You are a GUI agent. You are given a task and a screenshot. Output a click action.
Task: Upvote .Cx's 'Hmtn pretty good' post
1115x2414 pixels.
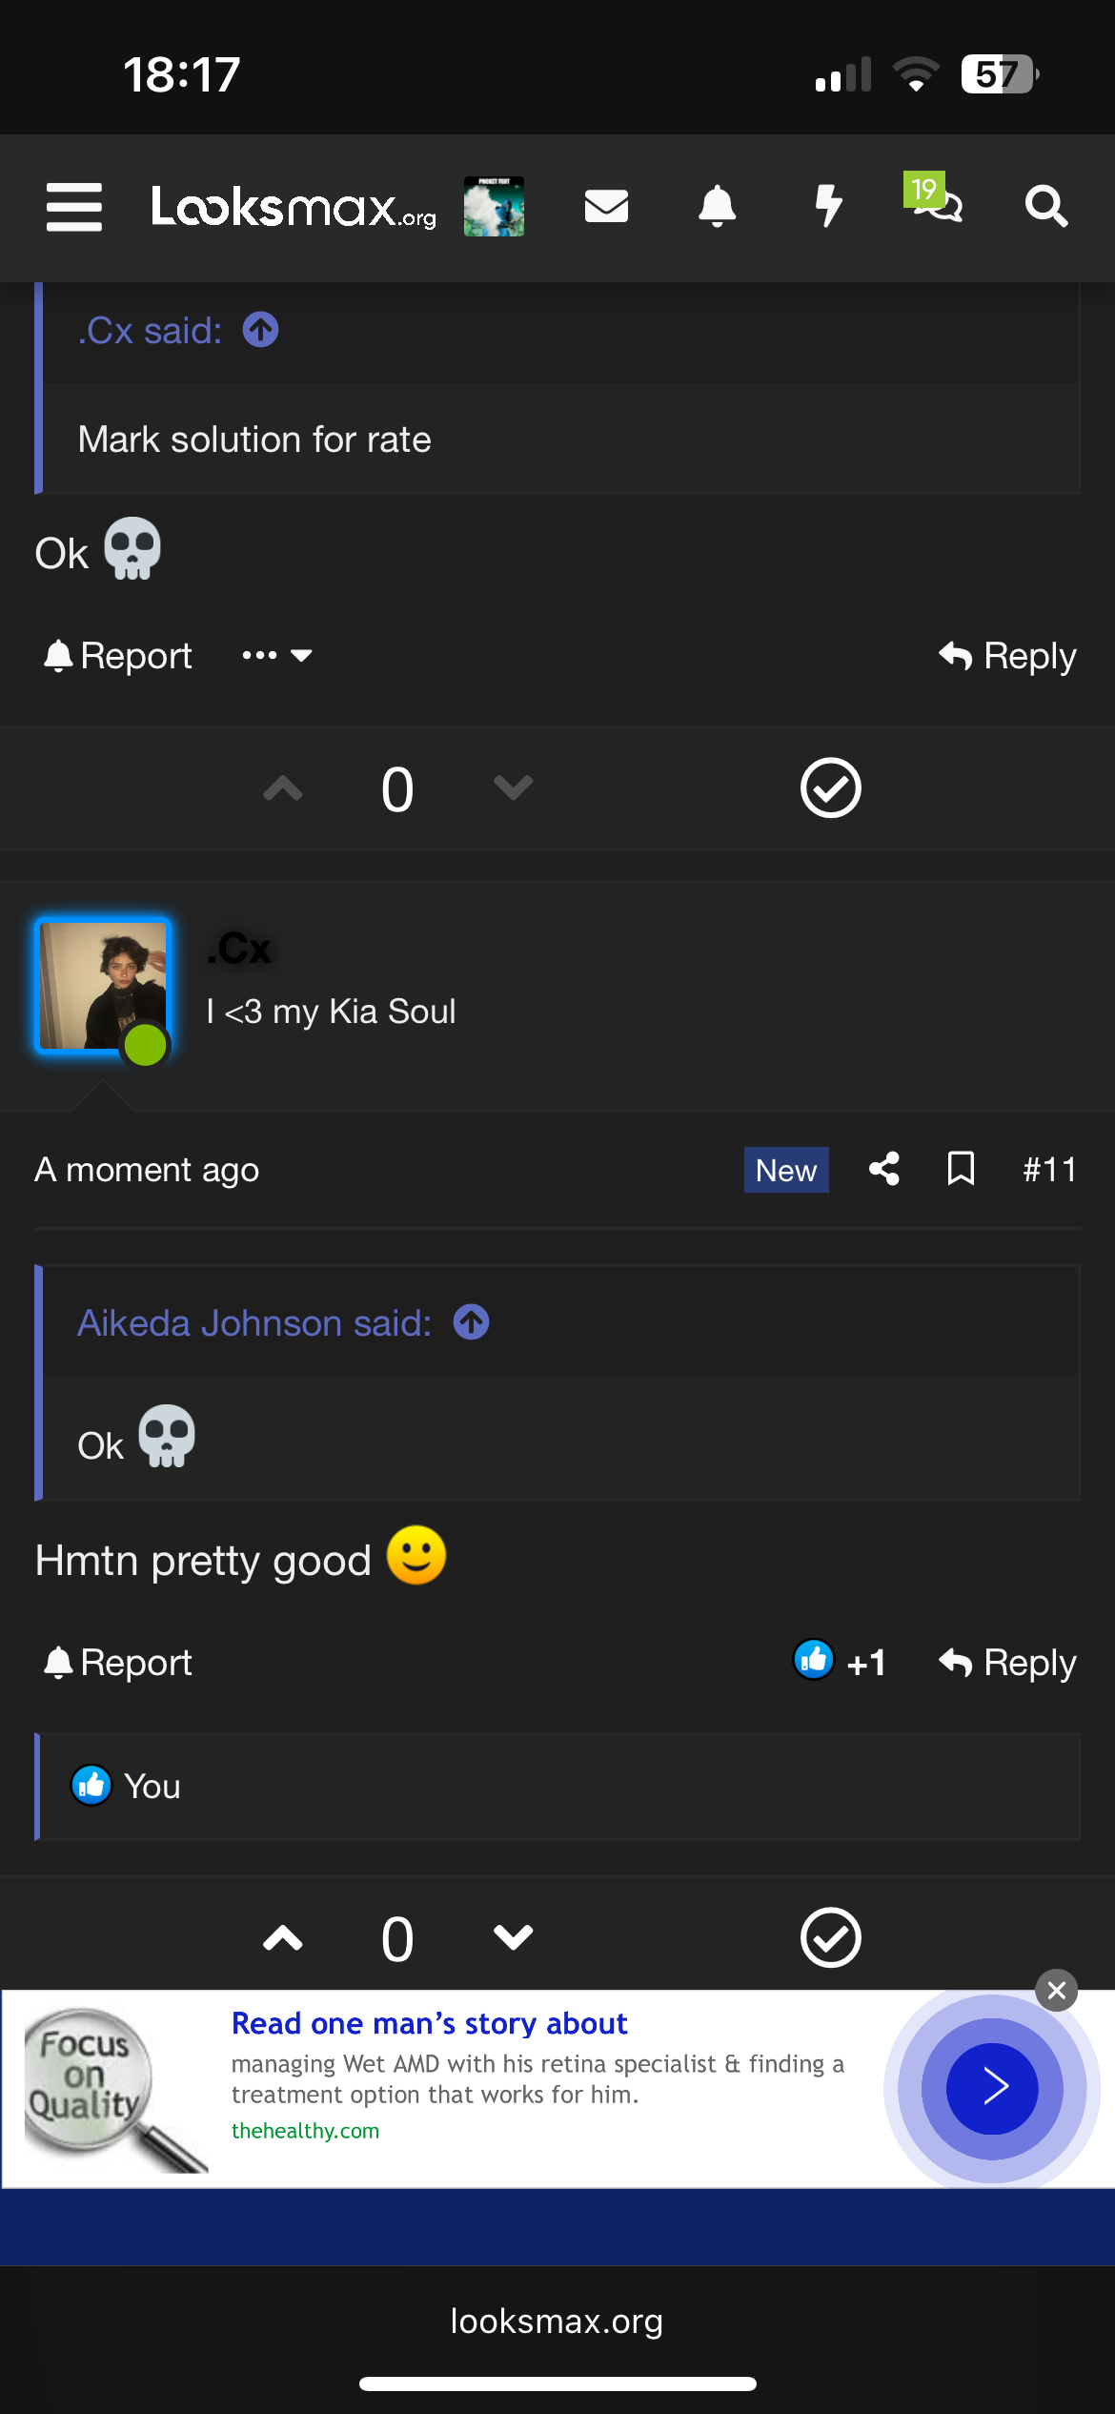point(283,1937)
